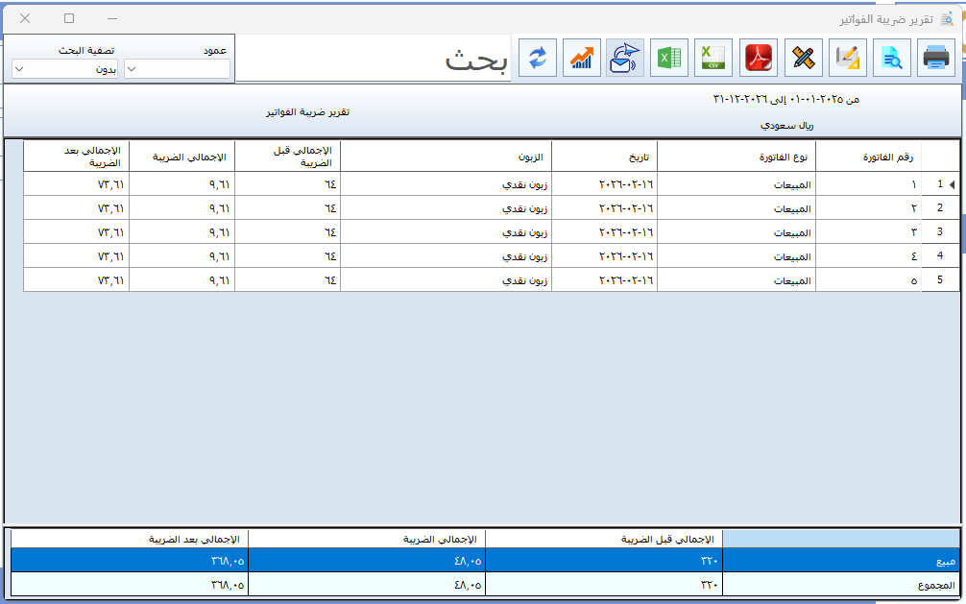This screenshot has height=604, width=966.
Task: Export the report to PDF
Action: tap(760, 58)
